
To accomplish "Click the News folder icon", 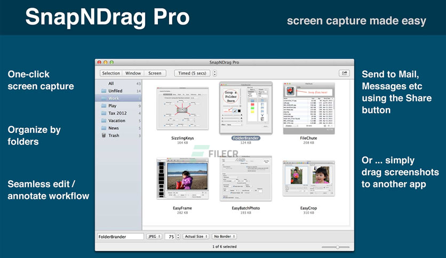I will point(104,128).
